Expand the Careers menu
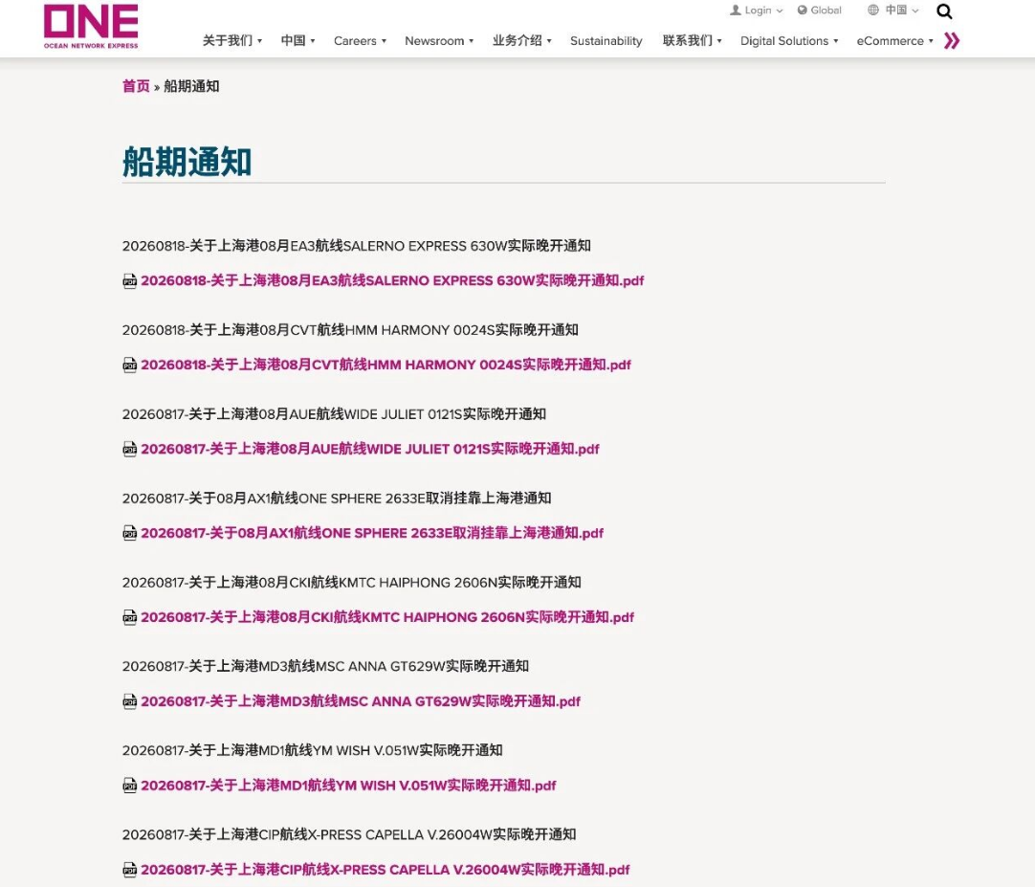The height and width of the screenshot is (887, 1035). pyautogui.click(x=360, y=41)
